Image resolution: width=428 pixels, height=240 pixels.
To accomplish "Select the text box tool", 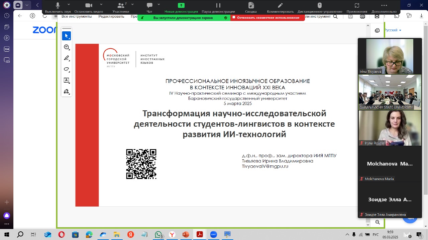I will [66, 80].
